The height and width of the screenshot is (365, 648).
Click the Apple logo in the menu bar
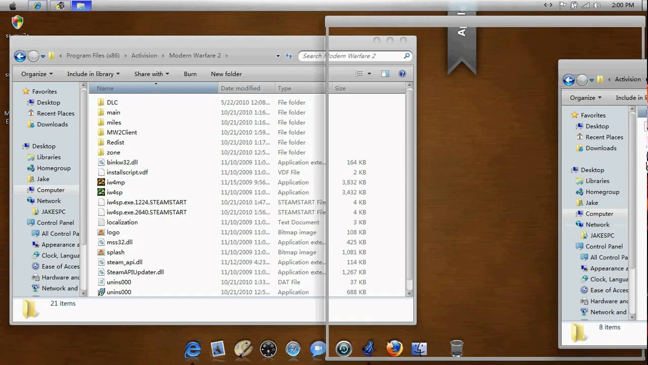(13, 6)
